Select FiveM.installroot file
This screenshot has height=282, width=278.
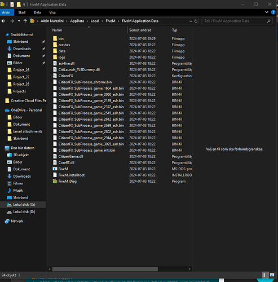[72, 175]
